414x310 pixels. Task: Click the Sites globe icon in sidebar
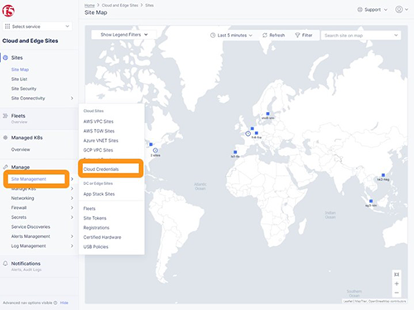point(5,57)
